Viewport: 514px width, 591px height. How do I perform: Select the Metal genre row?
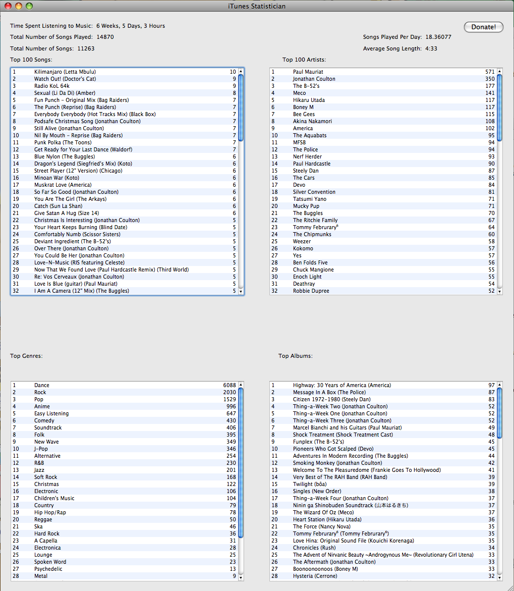(125, 576)
